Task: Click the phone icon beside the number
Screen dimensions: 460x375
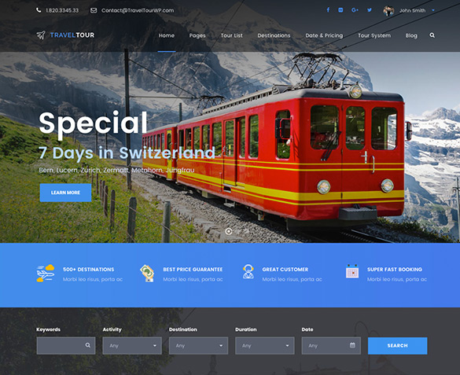Action: click(x=39, y=10)
